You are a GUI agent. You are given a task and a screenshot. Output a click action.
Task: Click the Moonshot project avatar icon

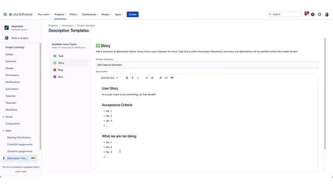pos(7,28)
